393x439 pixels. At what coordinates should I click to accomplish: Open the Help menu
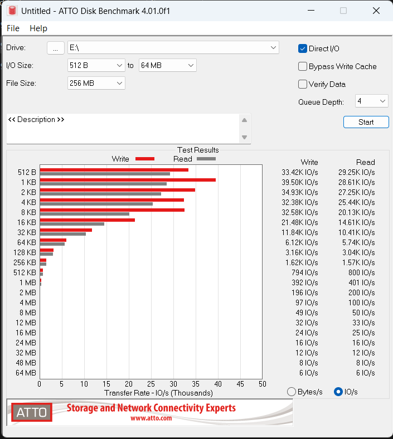pos(38,28)
